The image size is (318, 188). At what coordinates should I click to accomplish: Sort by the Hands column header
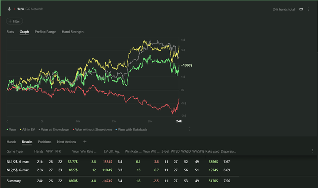pyautogui.click(x=39, y=151)
